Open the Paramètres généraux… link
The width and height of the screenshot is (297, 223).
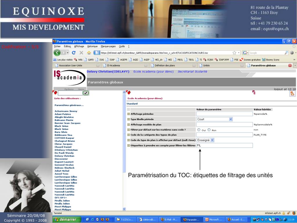69,105
